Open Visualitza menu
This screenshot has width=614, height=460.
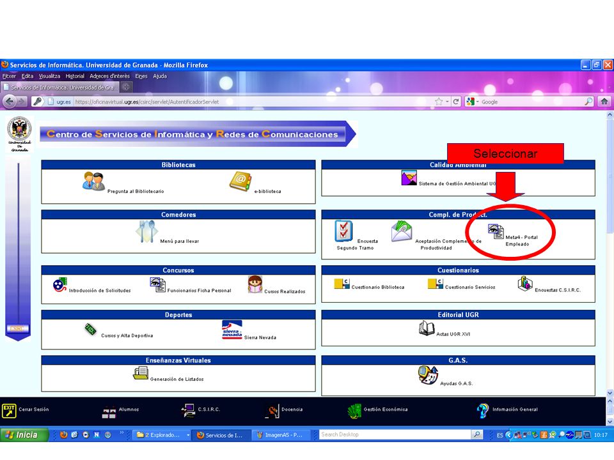(x=49, y=76)
